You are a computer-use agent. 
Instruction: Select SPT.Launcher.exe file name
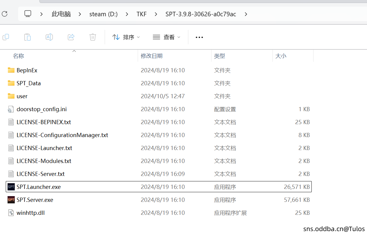[39, 187]
